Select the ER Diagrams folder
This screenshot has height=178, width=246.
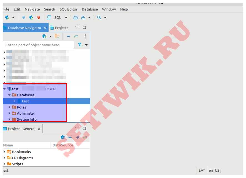22,158
